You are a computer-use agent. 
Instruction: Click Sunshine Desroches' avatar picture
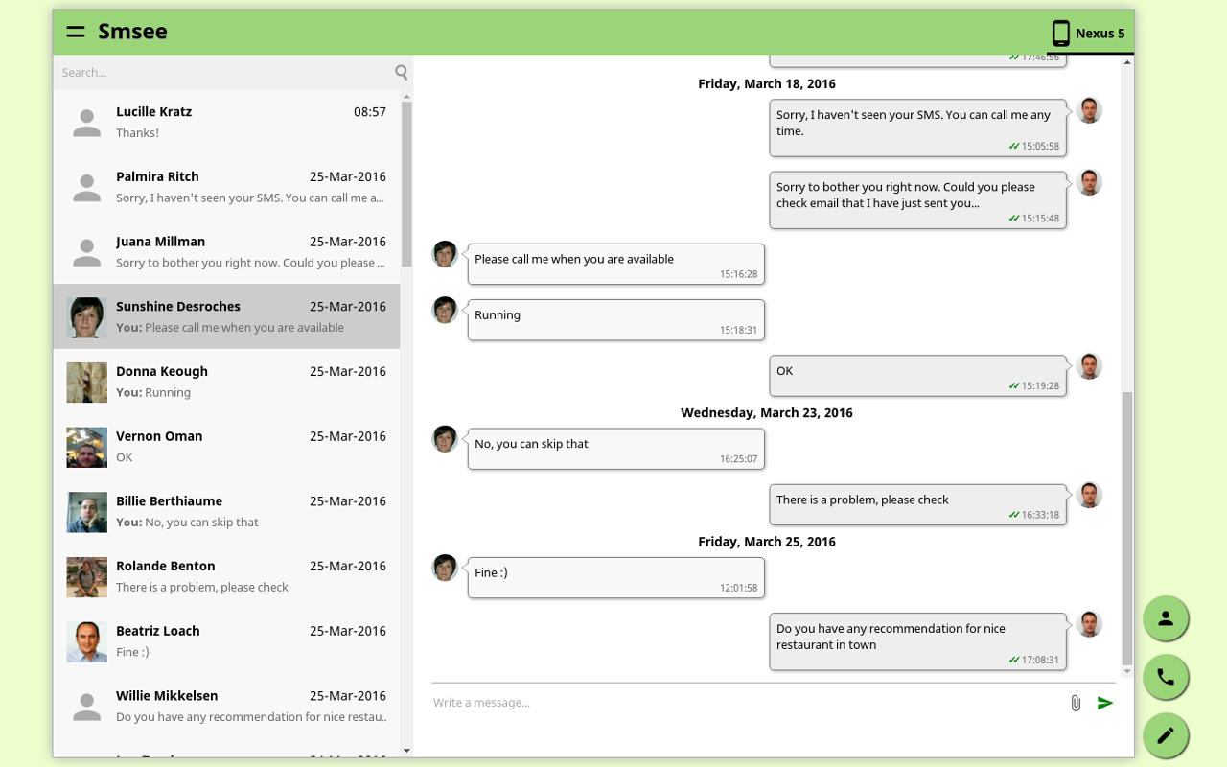click(86, 316)
